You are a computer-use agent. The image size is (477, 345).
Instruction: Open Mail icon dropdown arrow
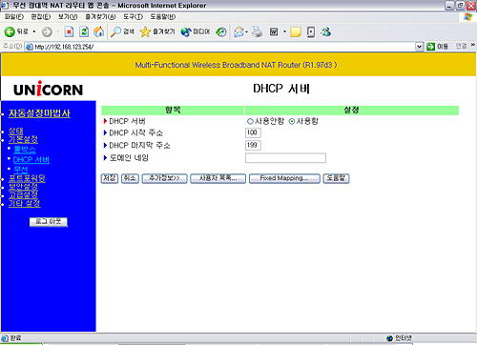pyautogui.click(x=246, y=31)
